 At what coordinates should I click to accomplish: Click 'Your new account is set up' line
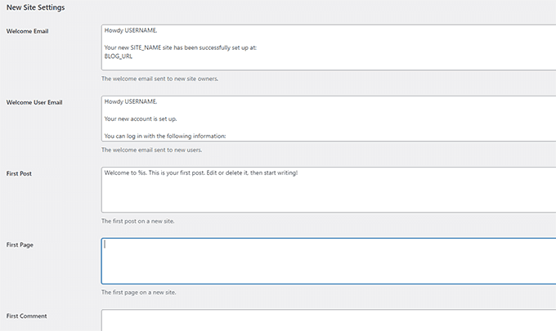141,119
